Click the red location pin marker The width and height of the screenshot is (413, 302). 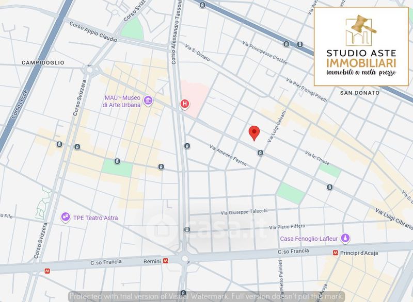[253, 132]
